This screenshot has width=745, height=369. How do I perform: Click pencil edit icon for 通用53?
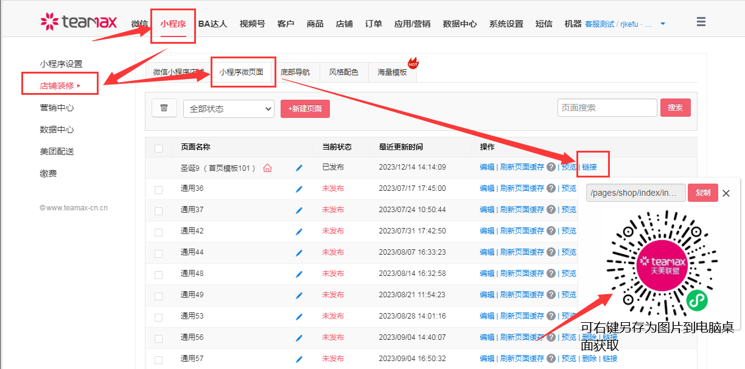click(x=299, y=317)
